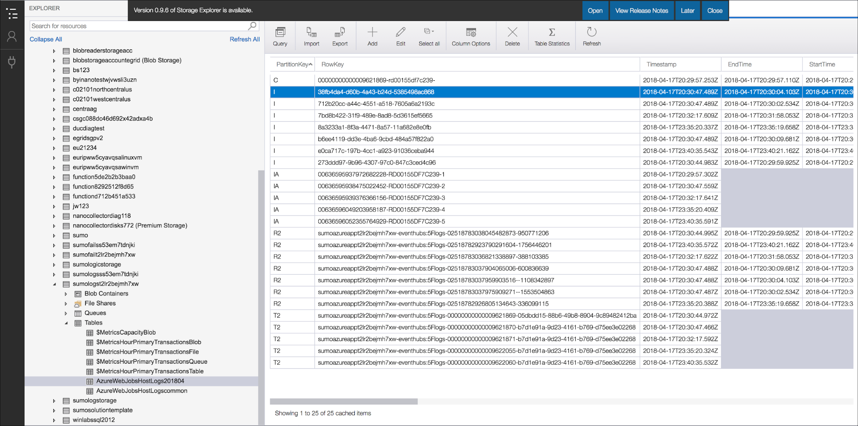Screen dimensions: 858x426
Task: Click View Release Notes in the update banner
Action: point(641,10)
